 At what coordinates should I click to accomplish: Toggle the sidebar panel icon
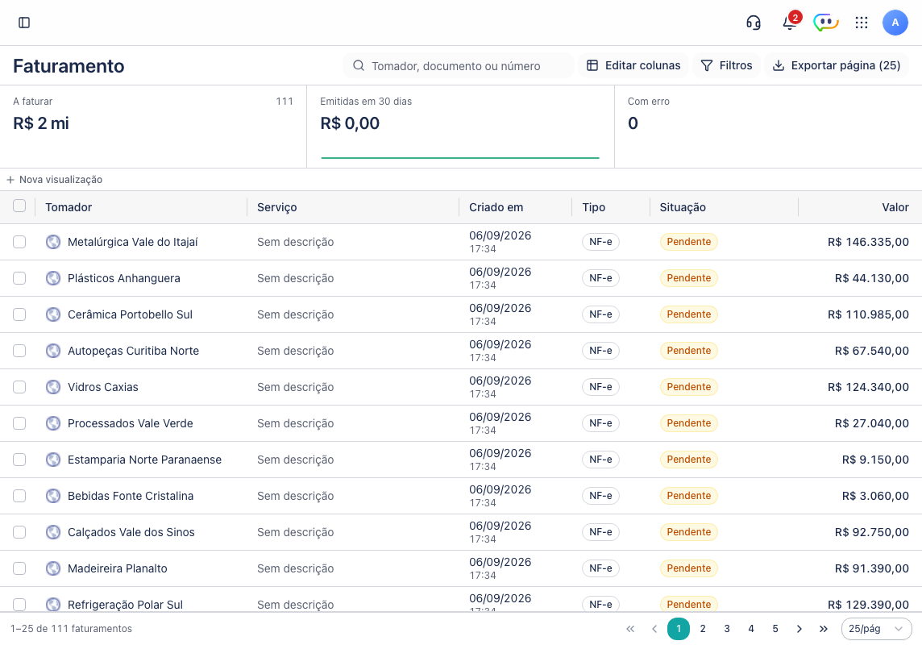tap(24, 23)
